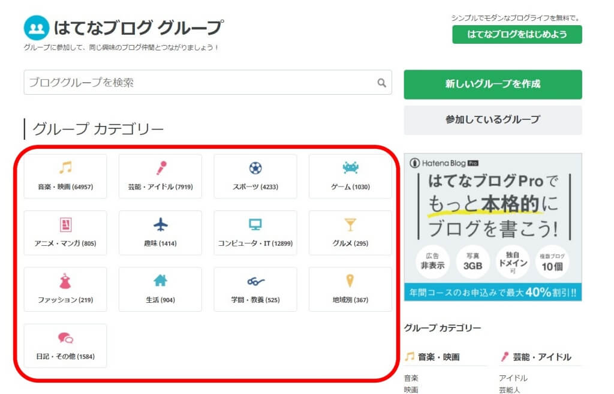Open the ファッション (219) category label
This screenshot has height=394, width=614.
point(65,300)
